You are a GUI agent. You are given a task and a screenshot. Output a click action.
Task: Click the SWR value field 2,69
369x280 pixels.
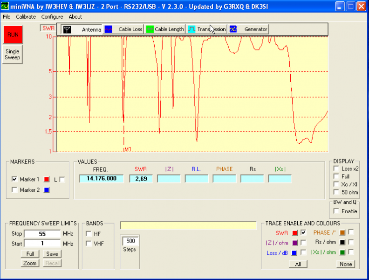141,178
